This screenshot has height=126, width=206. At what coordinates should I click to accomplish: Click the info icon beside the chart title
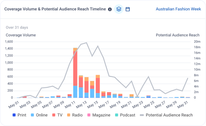click(110, 9)
